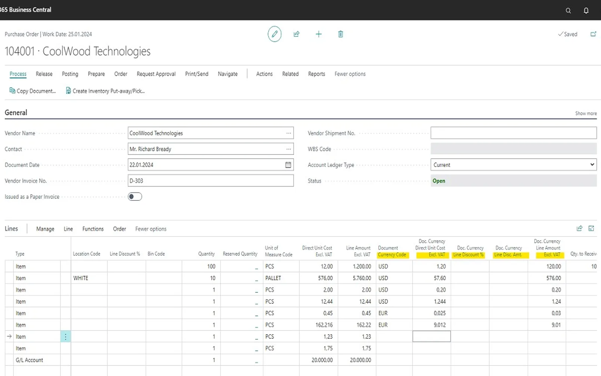Image resolution: width=601 pixels, height=376 pixels.
Task: Open the Document Date calendar picker
Action: click(x=288, y=165)
